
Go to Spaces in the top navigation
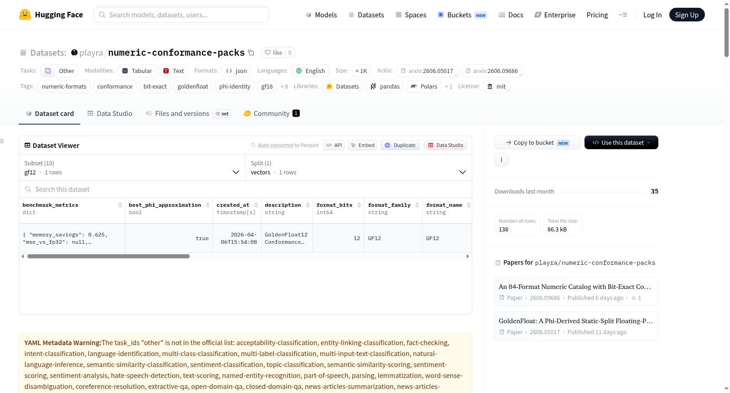pos(411,15)
